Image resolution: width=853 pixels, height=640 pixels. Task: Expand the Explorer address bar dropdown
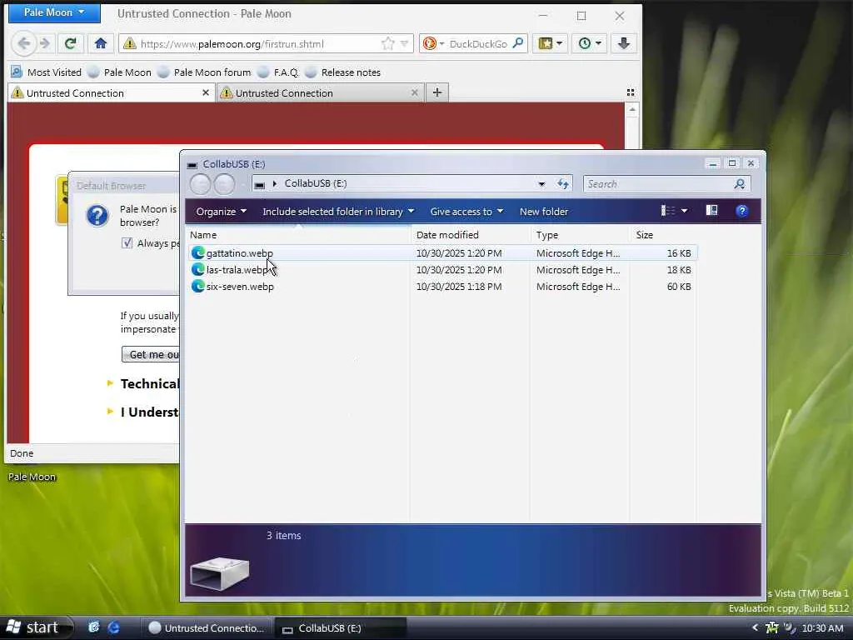(x=541, y=184)
